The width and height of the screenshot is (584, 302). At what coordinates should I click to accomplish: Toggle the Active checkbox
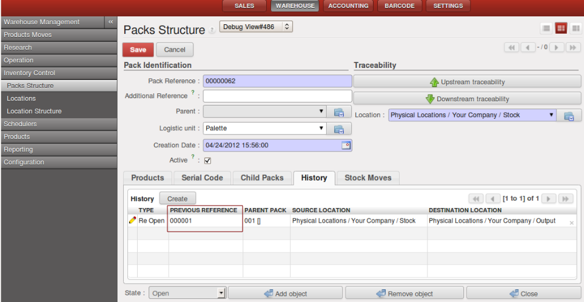[x=207, y=161]
